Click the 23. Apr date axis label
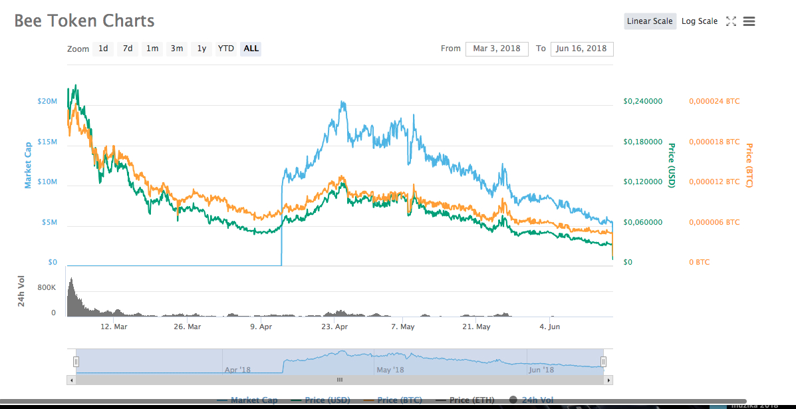 pyautogui.click(x=335, y=327)
